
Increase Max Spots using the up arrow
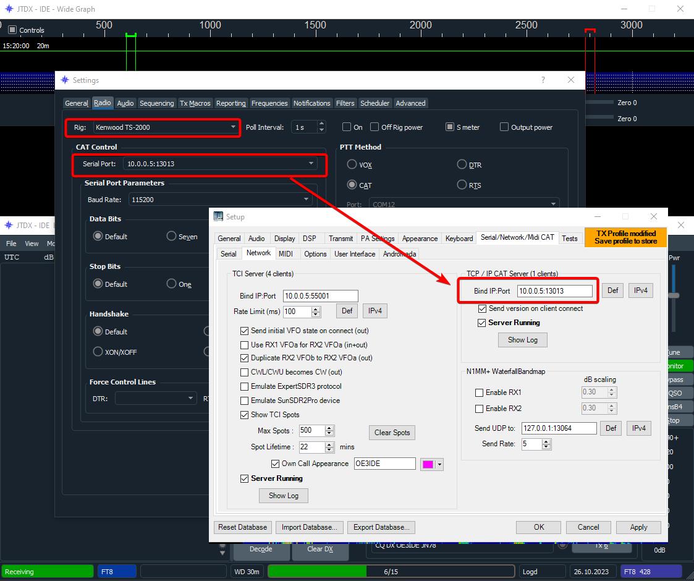(329, 428)
